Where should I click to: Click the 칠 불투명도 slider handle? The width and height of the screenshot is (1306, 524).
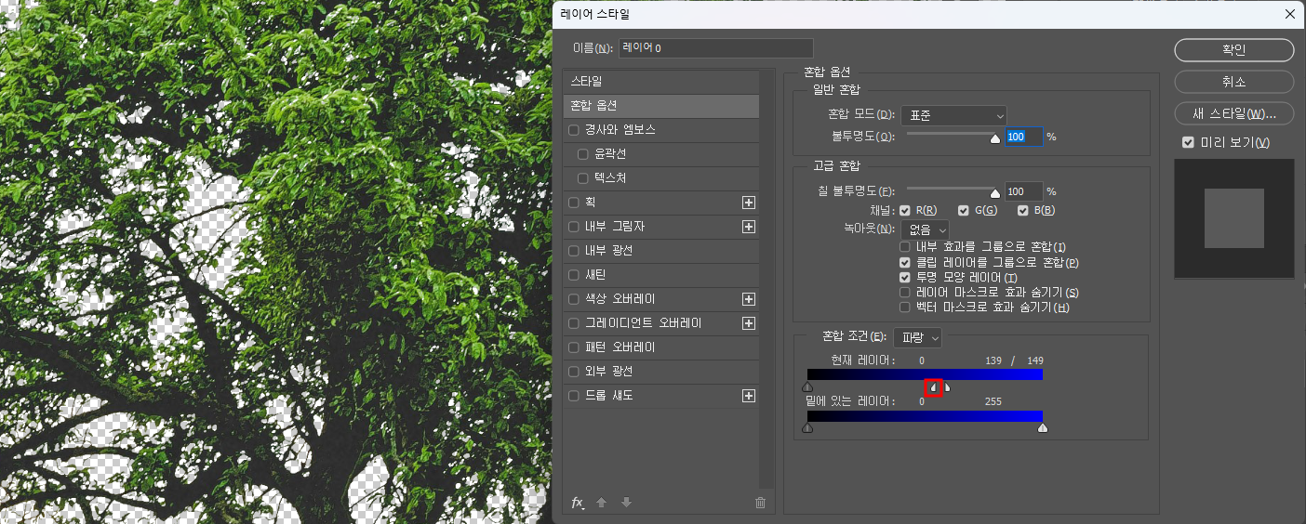click(x=994, y=194)
